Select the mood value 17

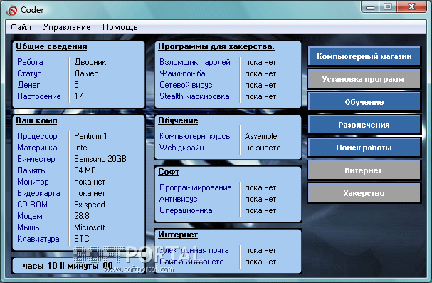coord(78,96)
